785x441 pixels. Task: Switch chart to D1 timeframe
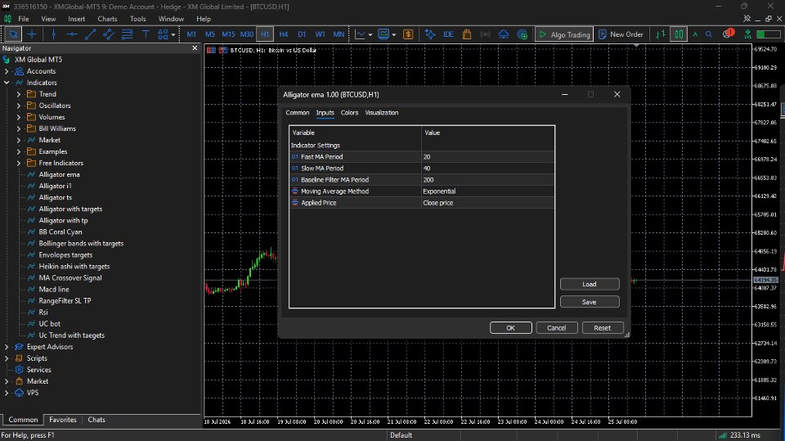click(x=302, y=34)
